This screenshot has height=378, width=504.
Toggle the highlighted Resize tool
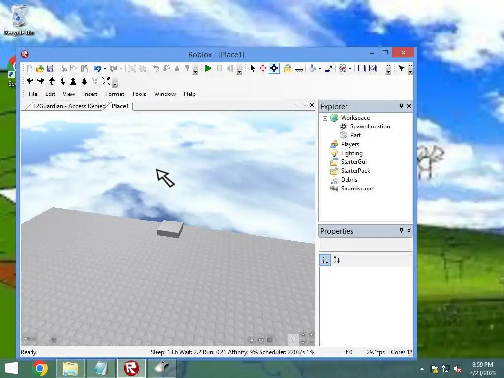274,68
